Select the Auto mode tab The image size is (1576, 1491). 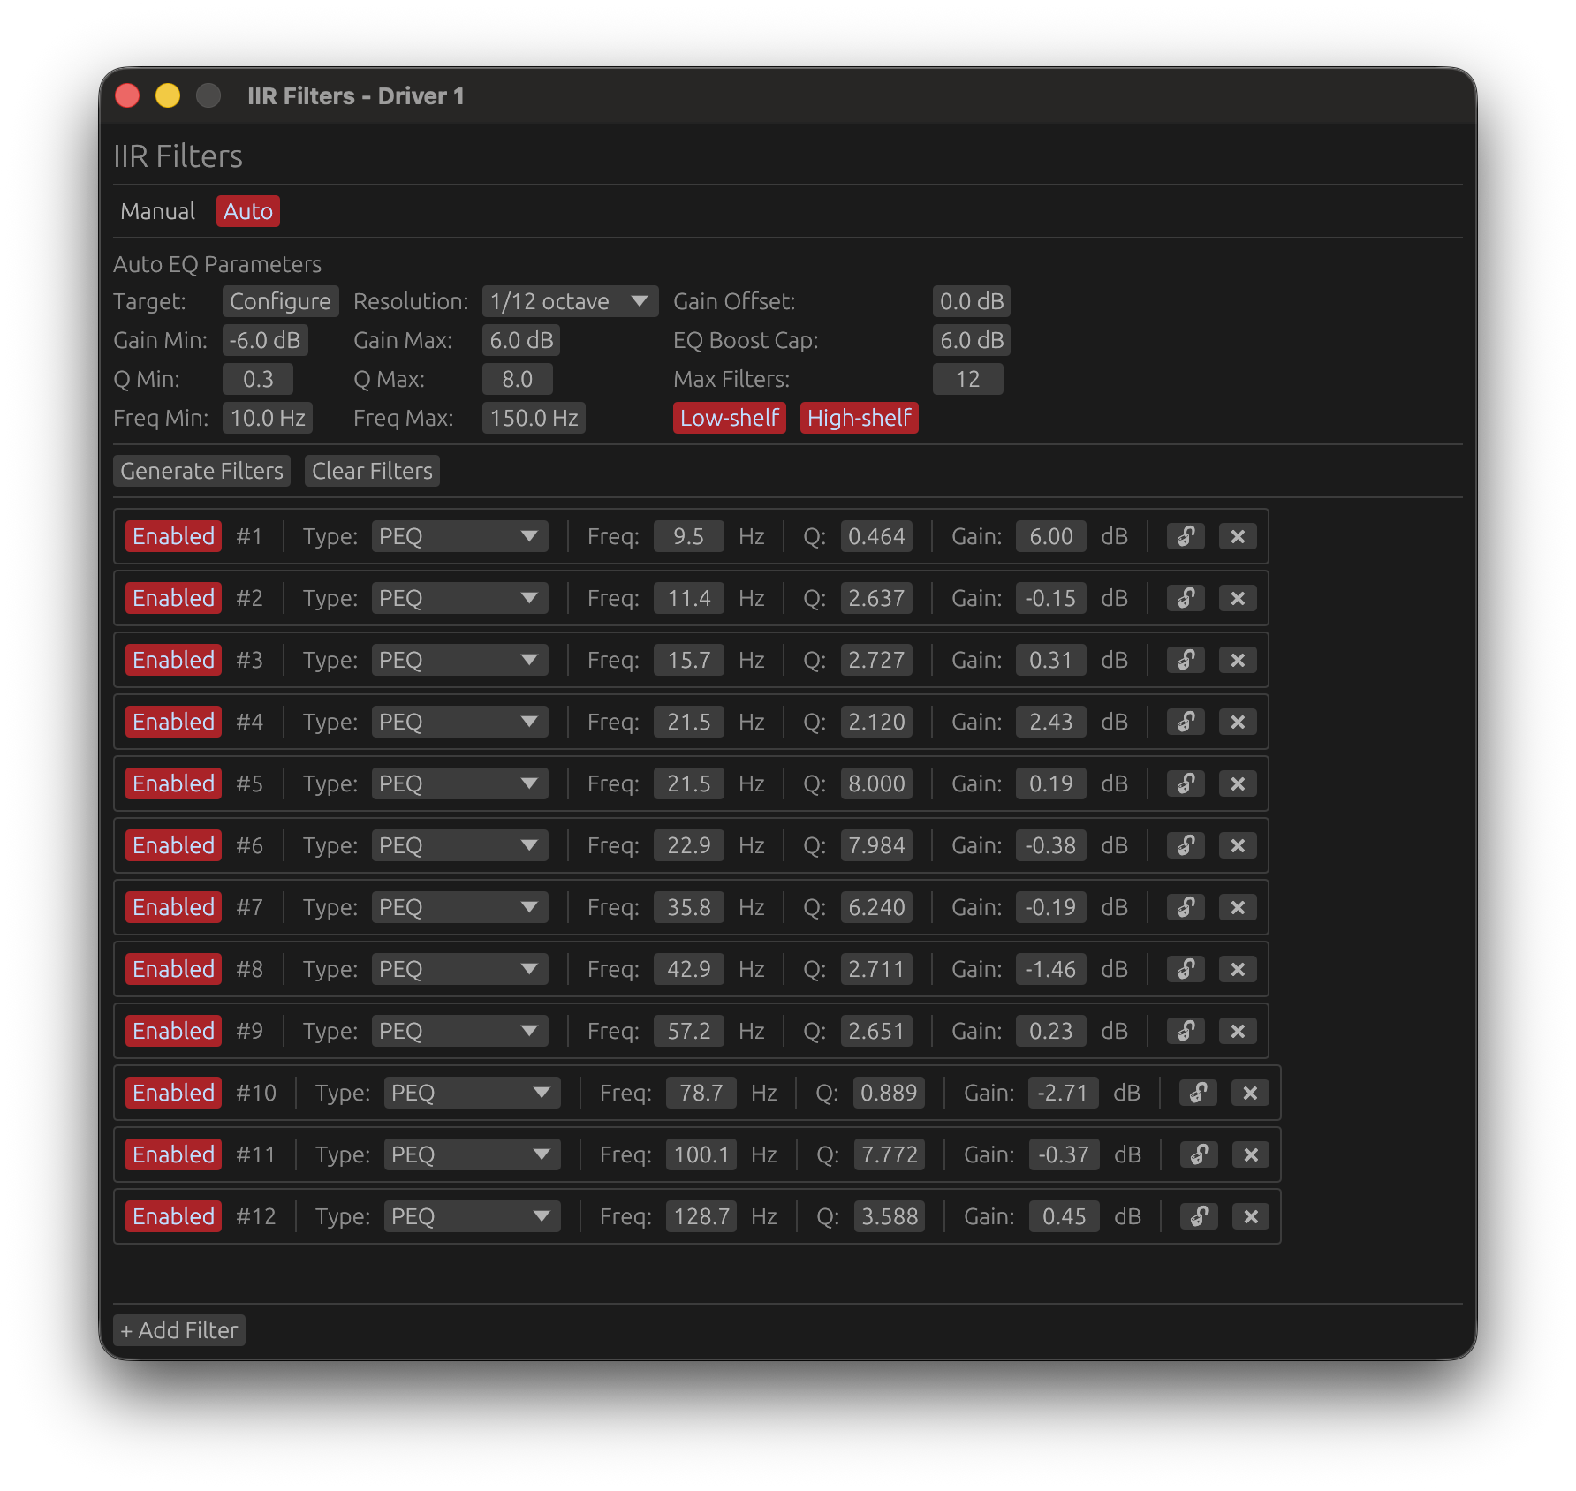[247, 211]
